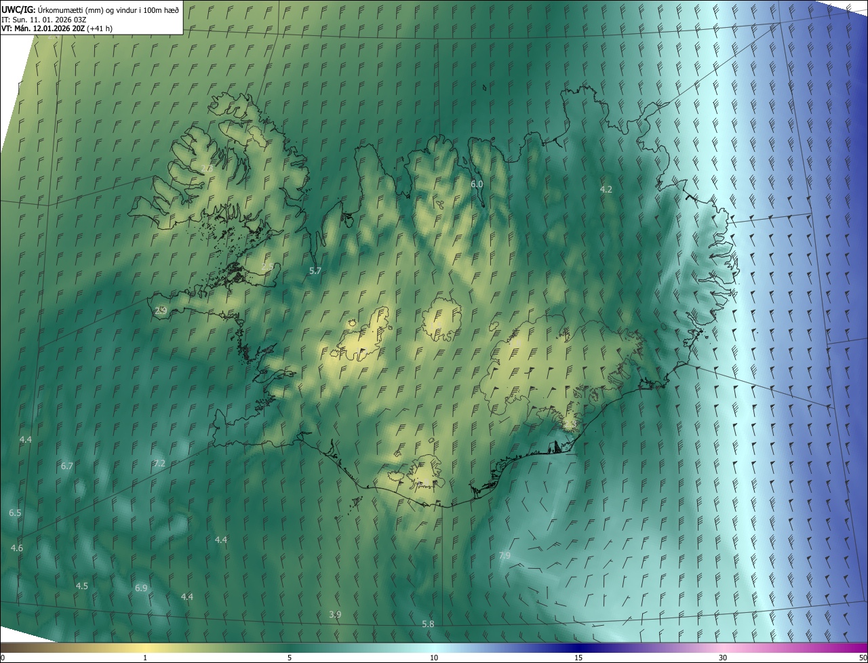
Task: Click the "3.9" value label in the south
Action: pos(335,614)
